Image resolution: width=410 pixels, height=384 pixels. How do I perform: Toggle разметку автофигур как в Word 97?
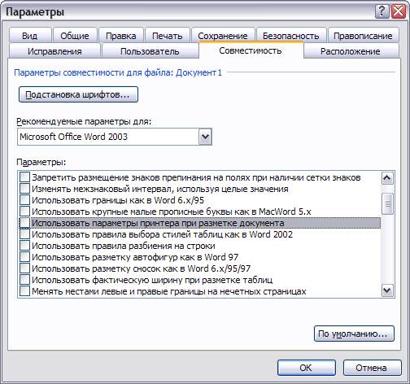click(x=24, y=257)
